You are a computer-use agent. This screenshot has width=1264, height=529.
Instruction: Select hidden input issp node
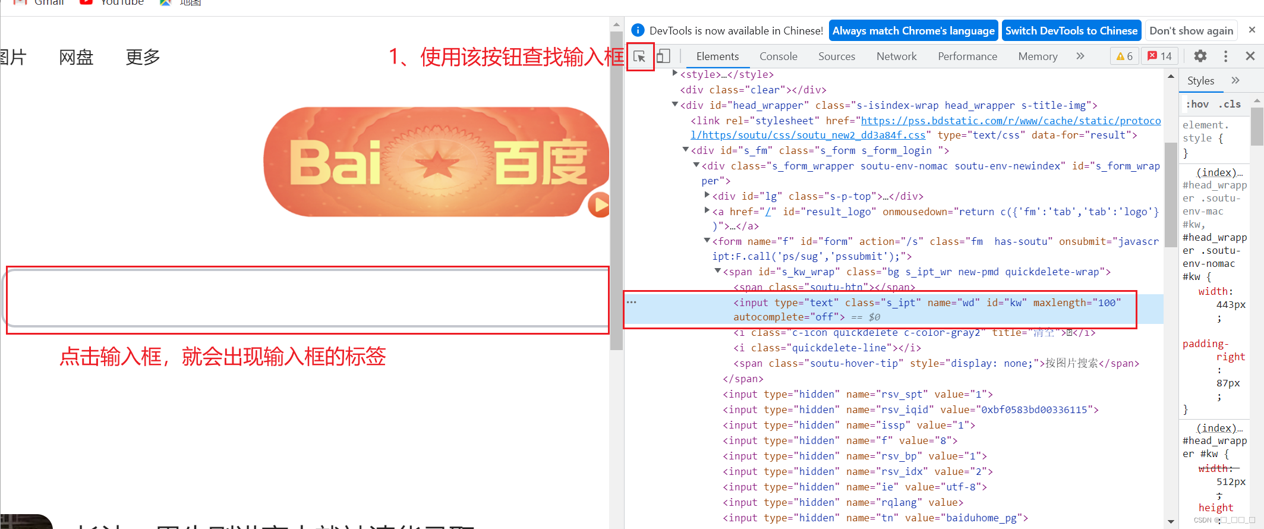click(849, 425)
